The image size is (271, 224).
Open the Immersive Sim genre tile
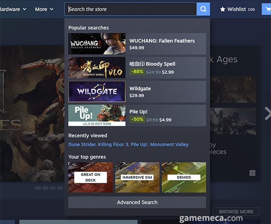137,177
